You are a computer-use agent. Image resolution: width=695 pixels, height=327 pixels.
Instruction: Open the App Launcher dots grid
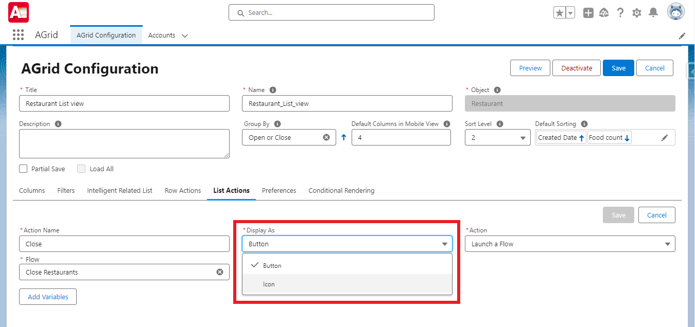tap(18, 35)
